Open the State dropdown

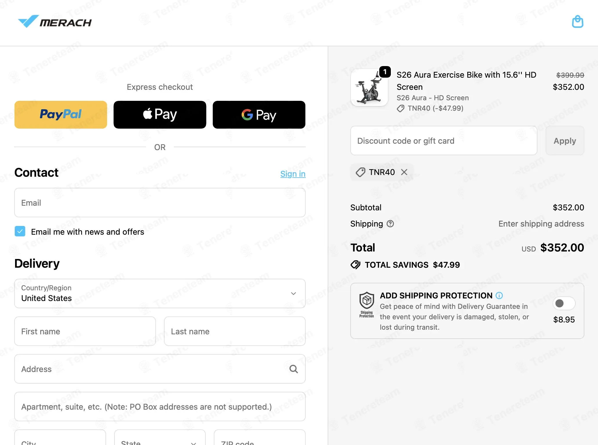160,437
